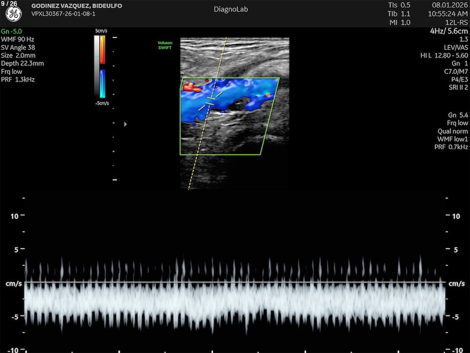This screenshot has height=353, width=470.
Task: Click the PRF 1.3kHz value
Action: pos(18,80)
